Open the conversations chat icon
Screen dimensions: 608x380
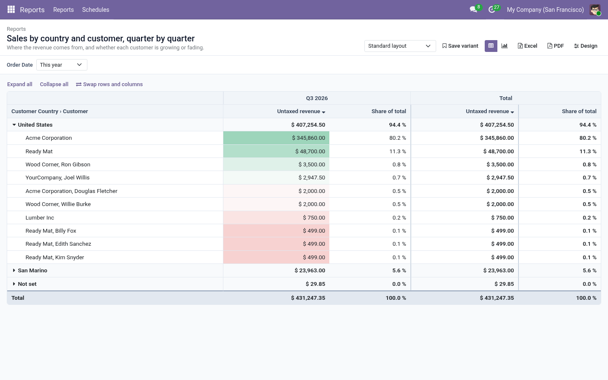pos(474,9)
